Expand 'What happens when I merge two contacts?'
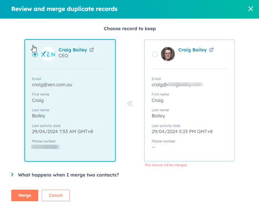The image size is (259, 208). click(12, 174)
